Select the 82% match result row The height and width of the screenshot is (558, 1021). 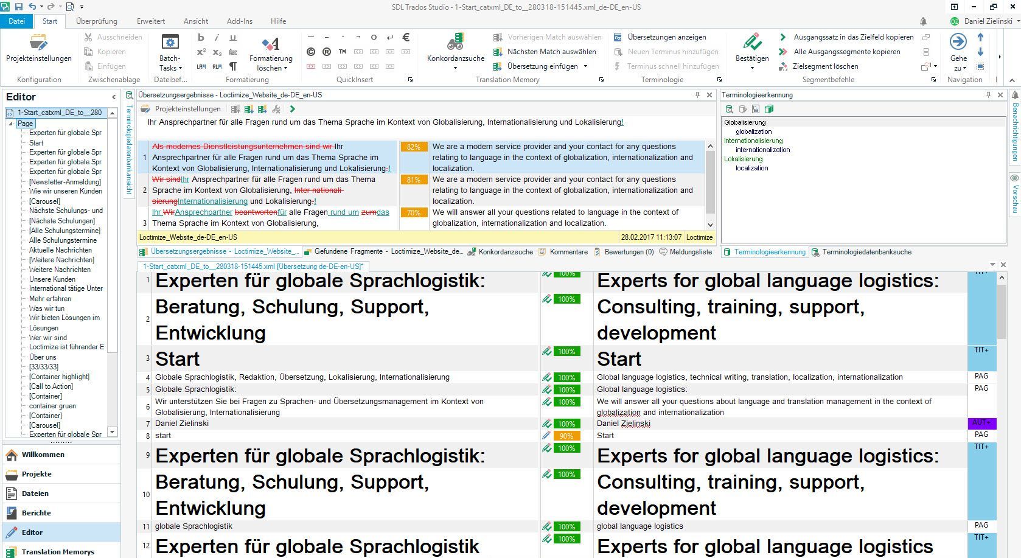click(x=420, y=158)
